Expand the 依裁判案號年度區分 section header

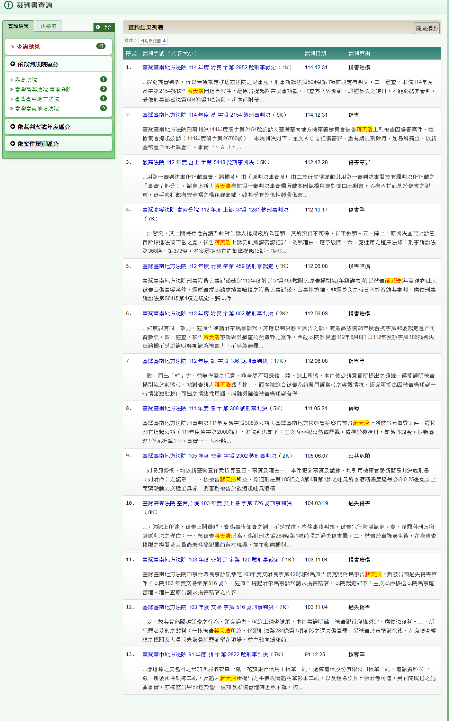pyautogui.click(x=44, y=127)
